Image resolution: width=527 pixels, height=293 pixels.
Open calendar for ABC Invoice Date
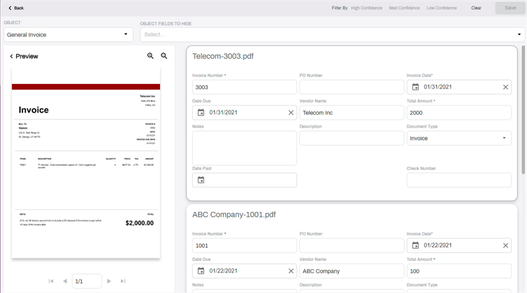pyautogui.click(x=415, y=245)
